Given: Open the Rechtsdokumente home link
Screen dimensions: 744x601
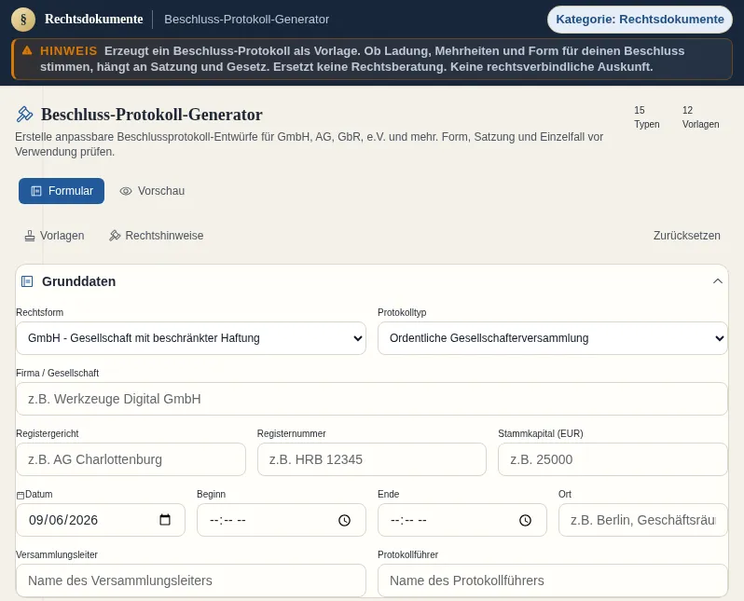Looking at the screenshot, I should point(93,19).
